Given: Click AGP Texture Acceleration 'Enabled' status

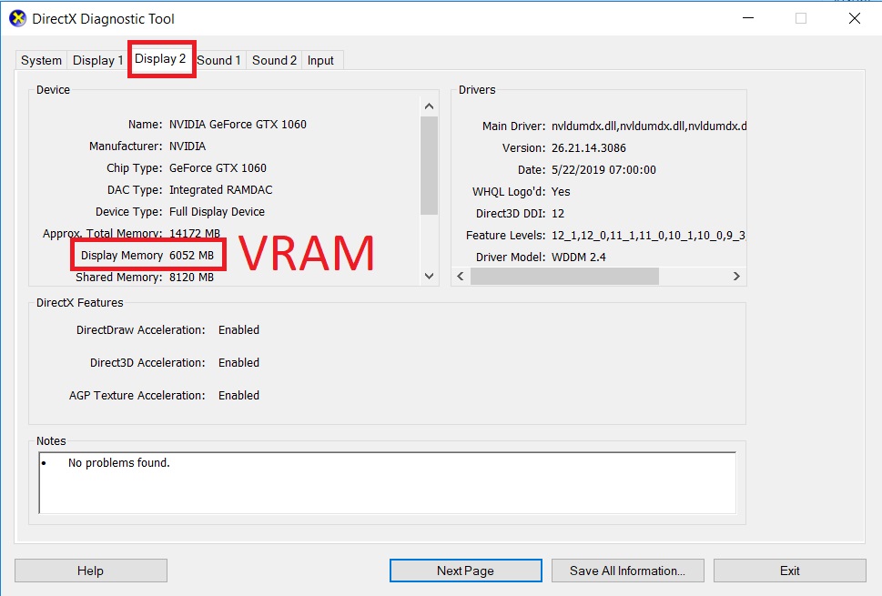Looking at the screenshot, I should (x=238, y=395).
